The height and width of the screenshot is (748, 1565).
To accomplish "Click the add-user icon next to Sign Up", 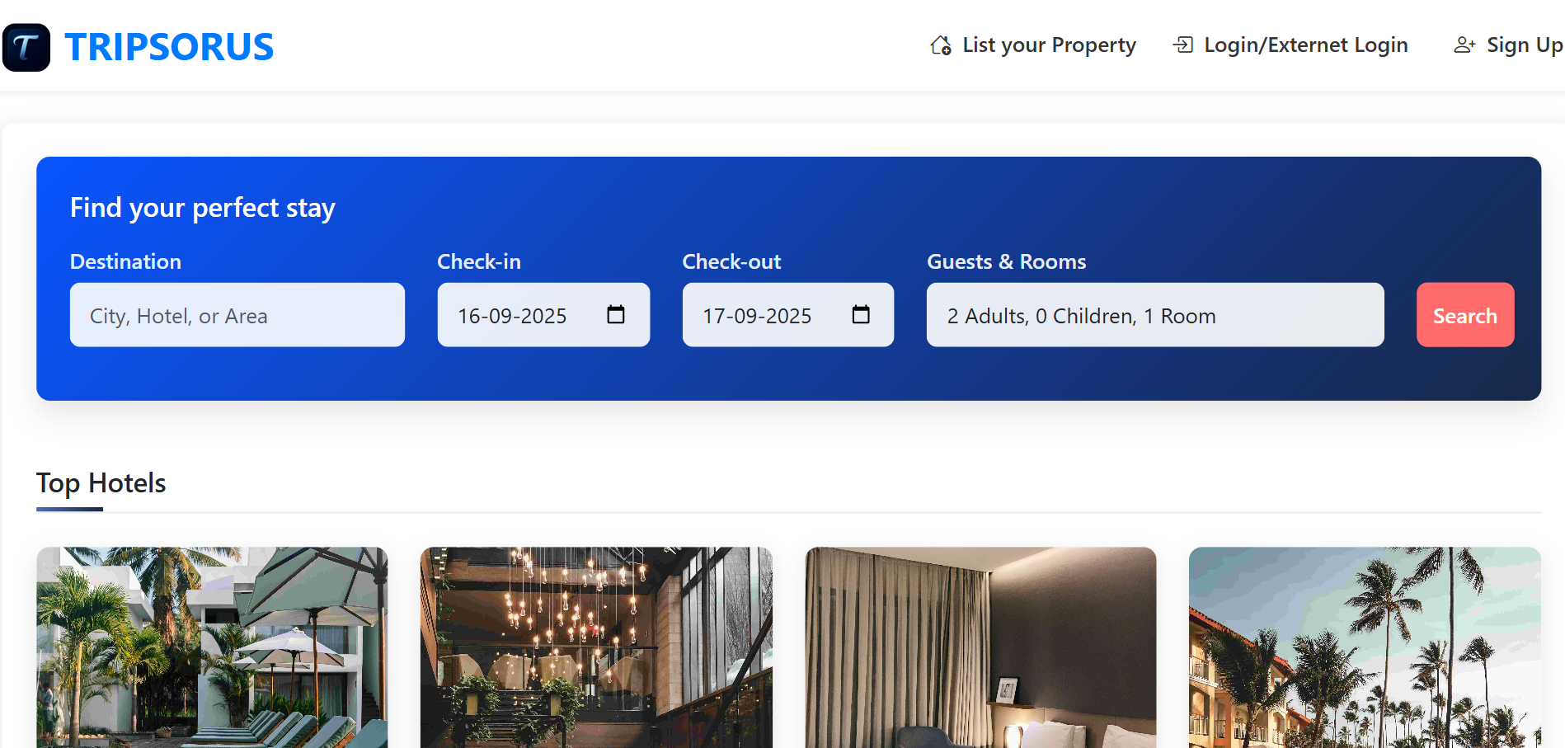I will click(x=1464, y=45).
